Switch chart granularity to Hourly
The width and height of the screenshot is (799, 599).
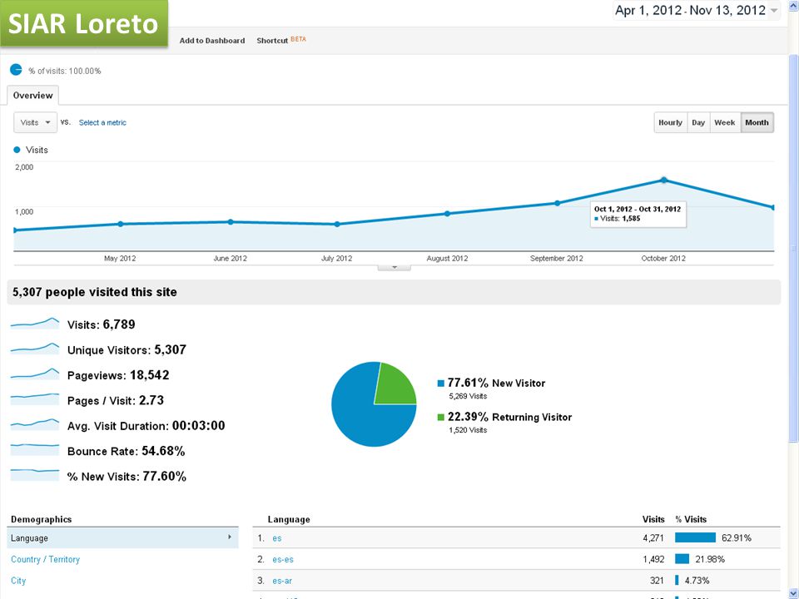pos(670,122)
